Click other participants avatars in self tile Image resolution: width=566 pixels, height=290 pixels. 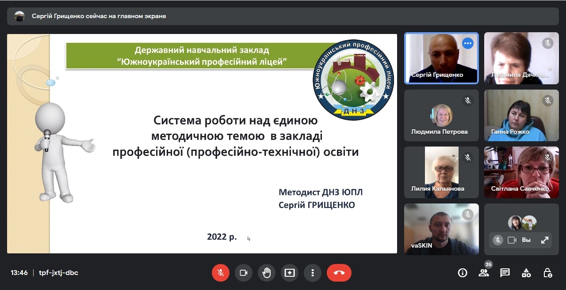point(522,223)
